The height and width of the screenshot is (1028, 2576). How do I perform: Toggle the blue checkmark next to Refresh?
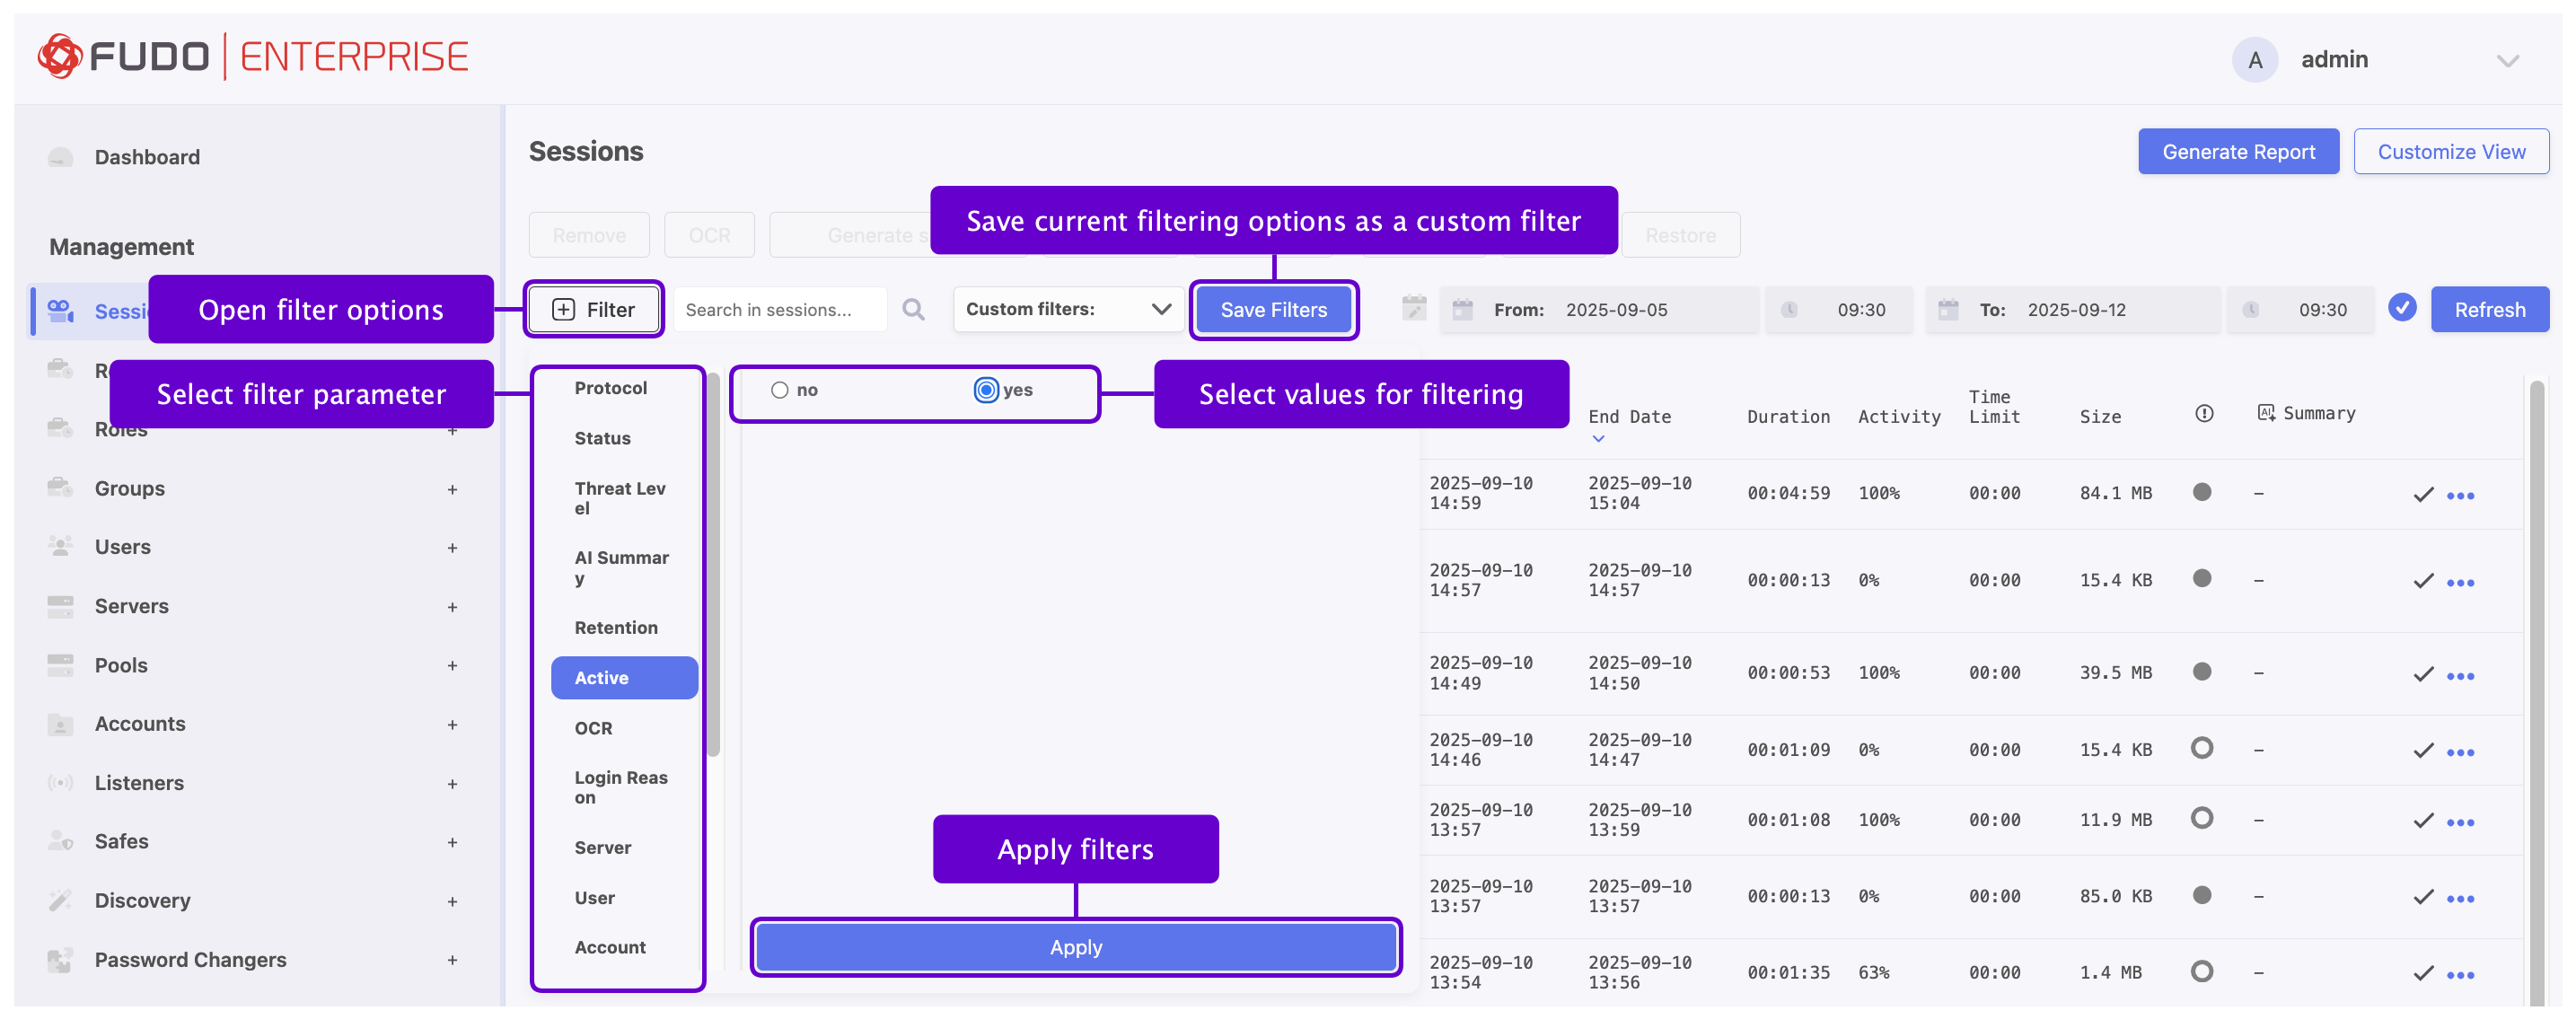[2402, 309]
